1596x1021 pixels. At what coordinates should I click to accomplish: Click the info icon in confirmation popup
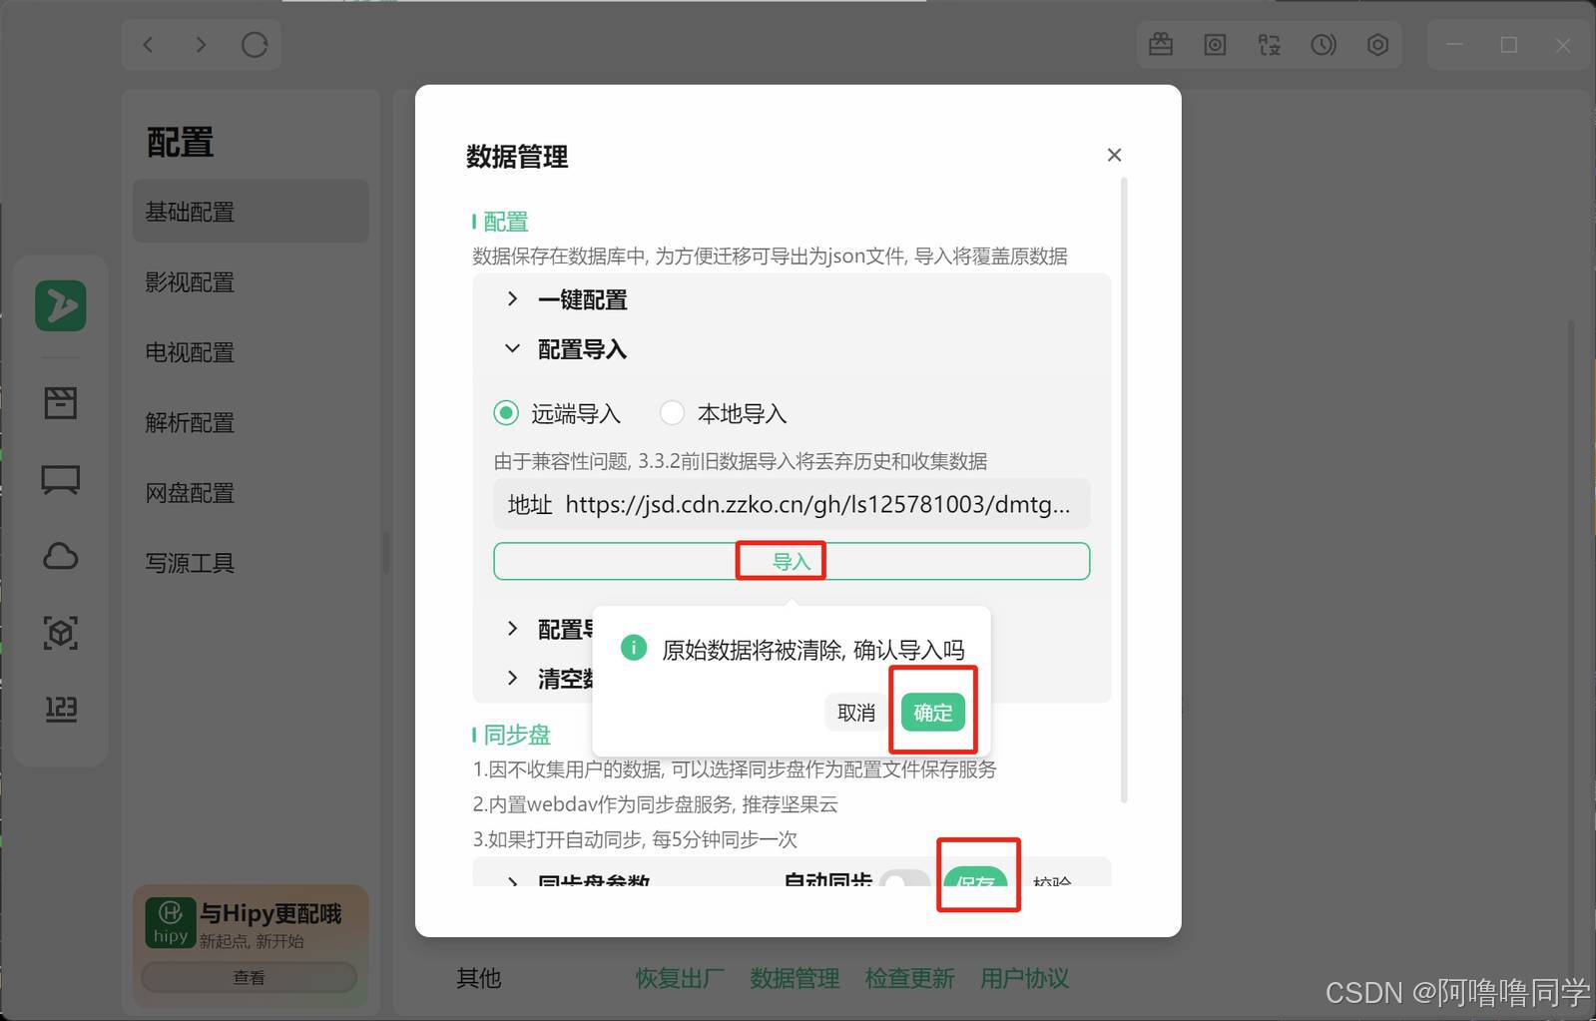click(634, 648)
